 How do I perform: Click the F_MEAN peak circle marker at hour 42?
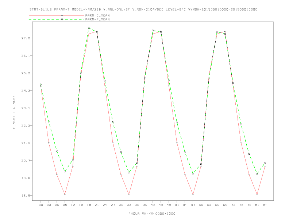153,31
